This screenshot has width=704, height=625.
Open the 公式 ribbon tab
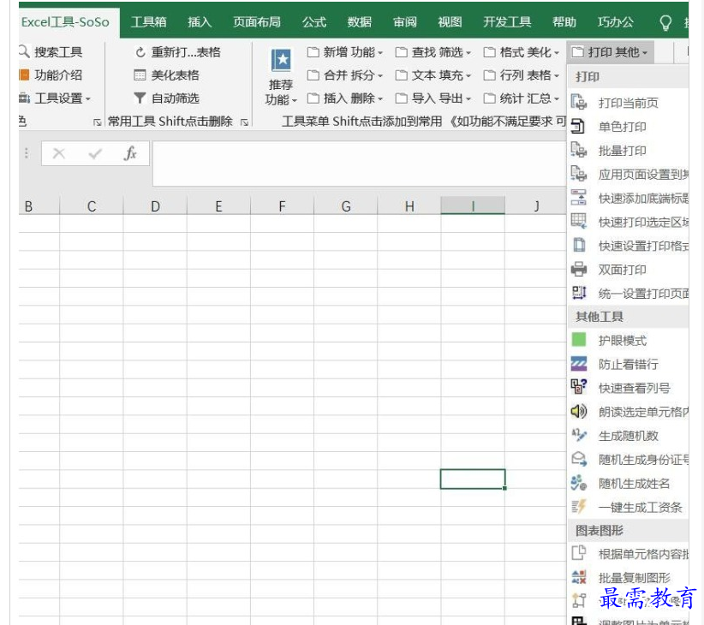click(x=313, y=22)
